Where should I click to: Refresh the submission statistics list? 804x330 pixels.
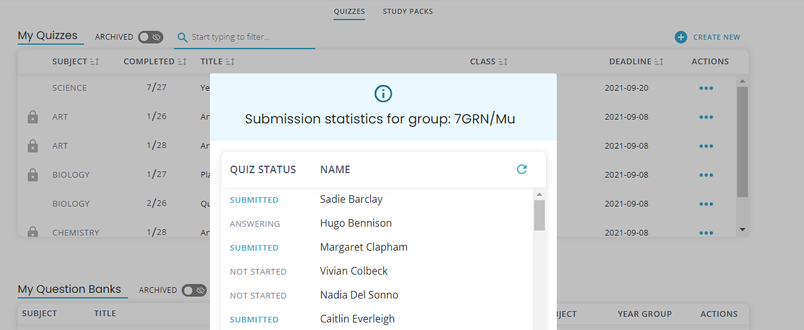click(x=521, y=169)
